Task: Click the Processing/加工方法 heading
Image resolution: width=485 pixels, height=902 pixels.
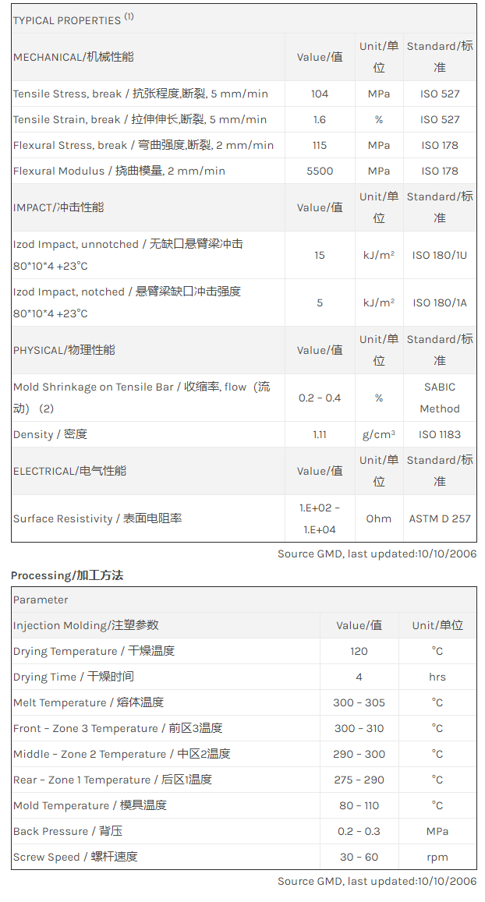Action: (x=67, y=575)
